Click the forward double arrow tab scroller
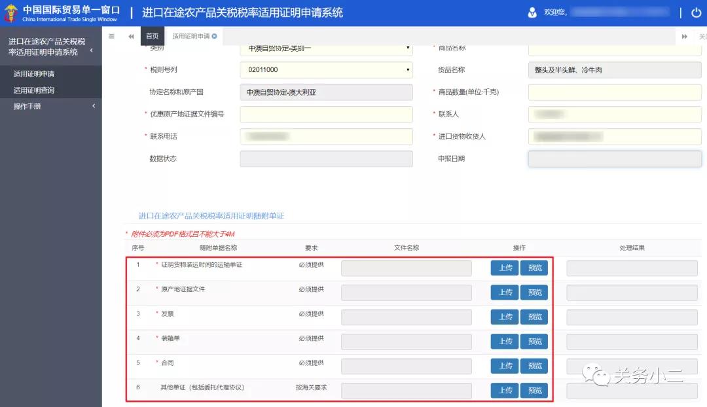Viewport: 707px width, 407px height. pos(685,36)
